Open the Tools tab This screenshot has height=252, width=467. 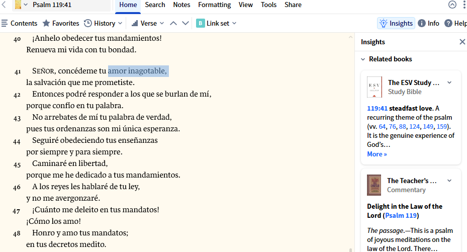pos(268,5)
